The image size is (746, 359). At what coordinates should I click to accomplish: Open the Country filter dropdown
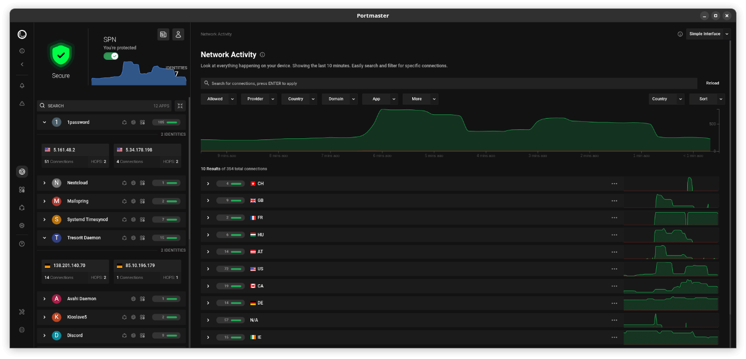(299, 99)
